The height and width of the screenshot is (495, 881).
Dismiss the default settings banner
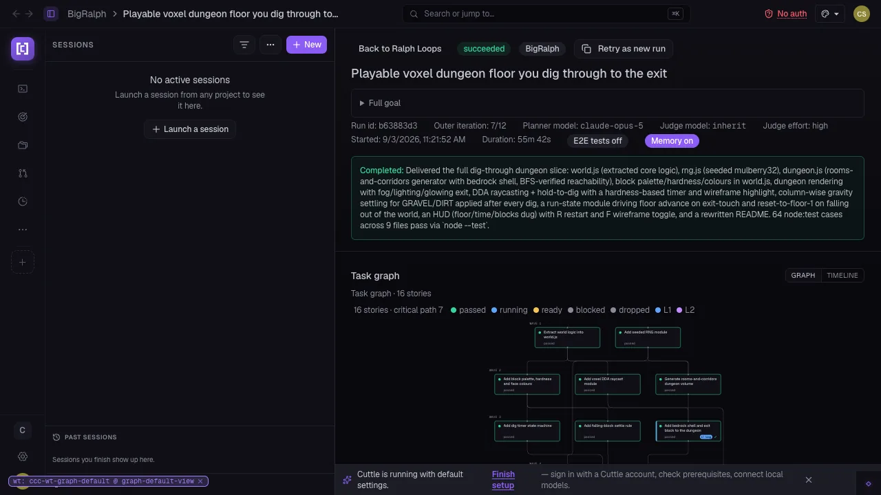809,480
